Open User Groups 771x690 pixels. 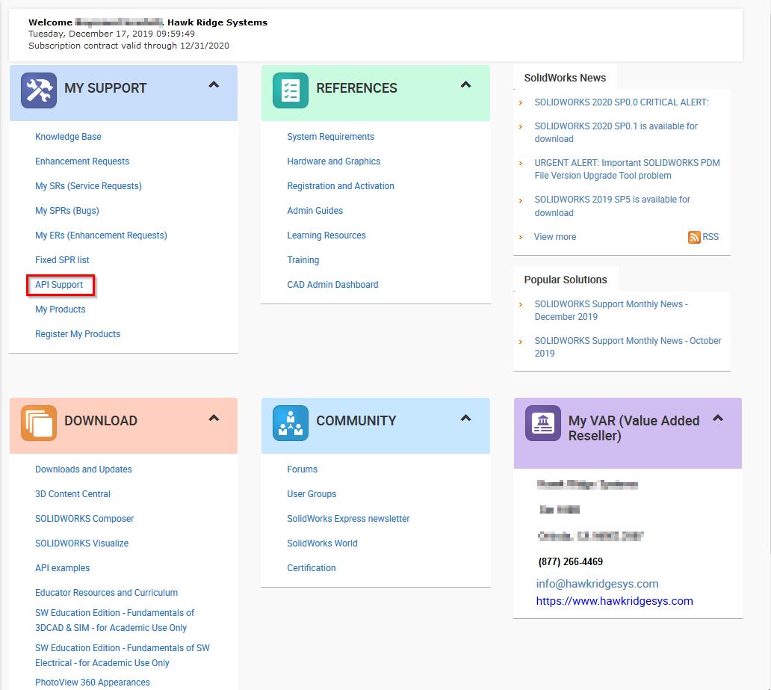(x=312, y=494)
